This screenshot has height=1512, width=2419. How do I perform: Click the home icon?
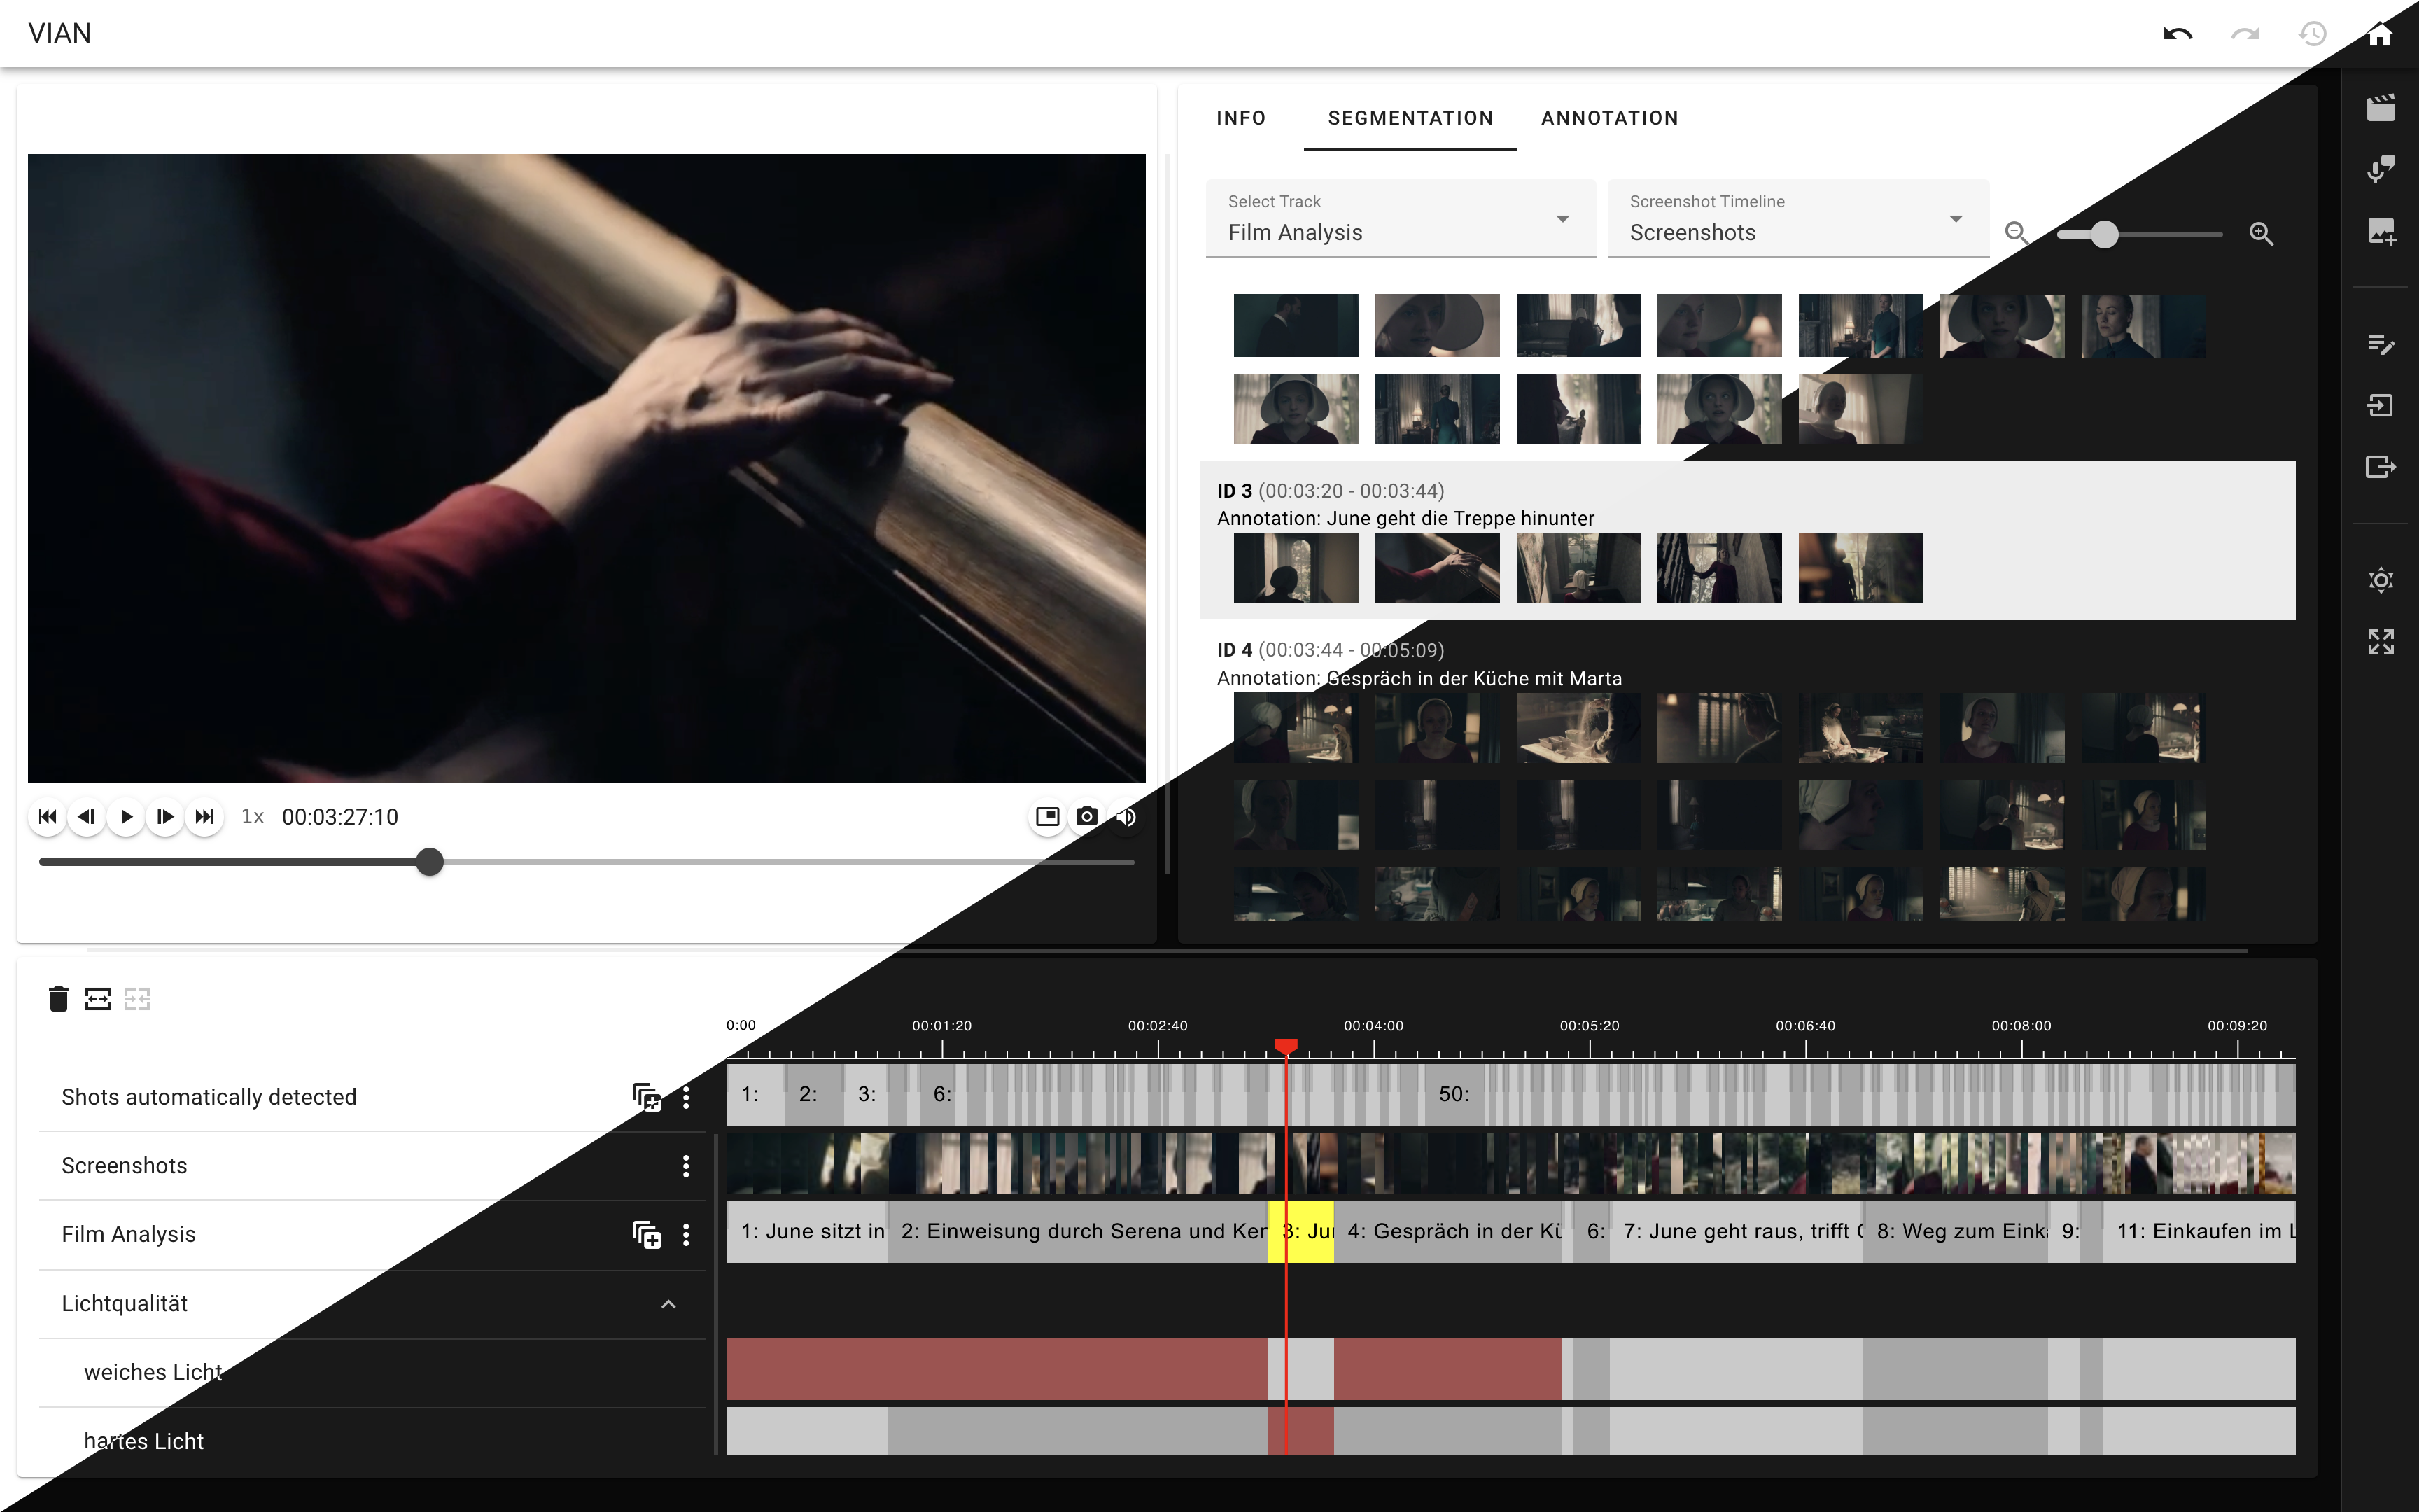[2380, 34]
